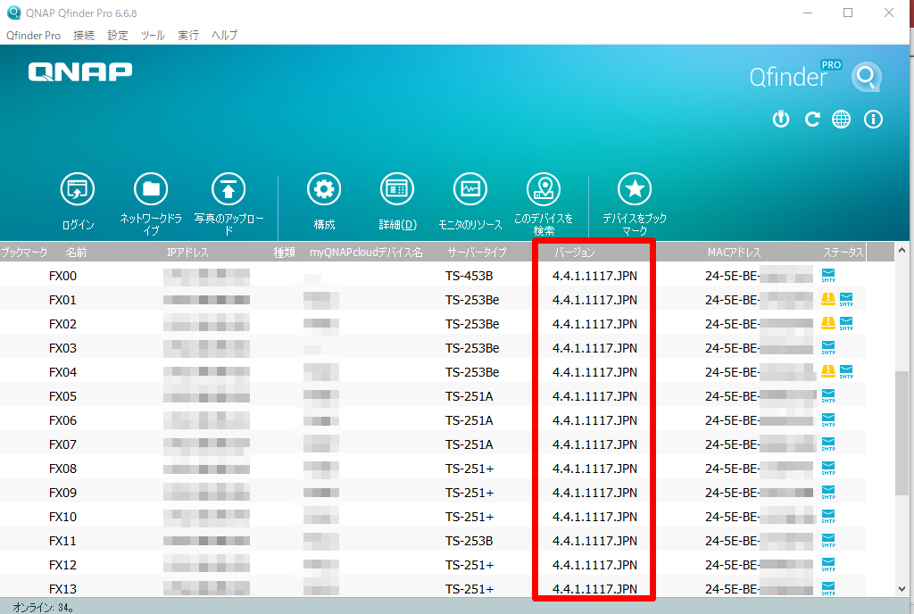Click the SMTP mail icon in FX03 row
The image size is (914, 614).
click(828, 348)
